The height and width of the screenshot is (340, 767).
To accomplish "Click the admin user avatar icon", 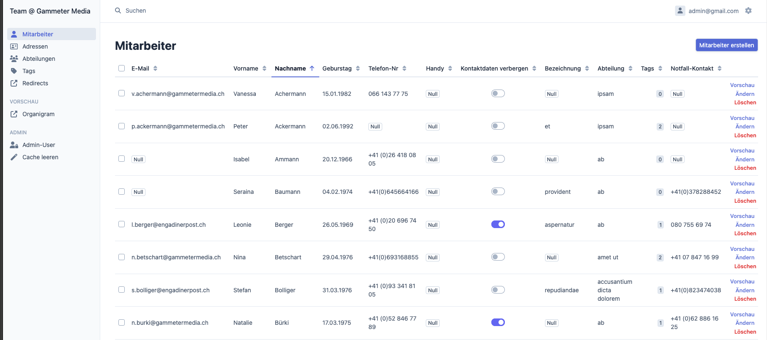I will (680, 11).
